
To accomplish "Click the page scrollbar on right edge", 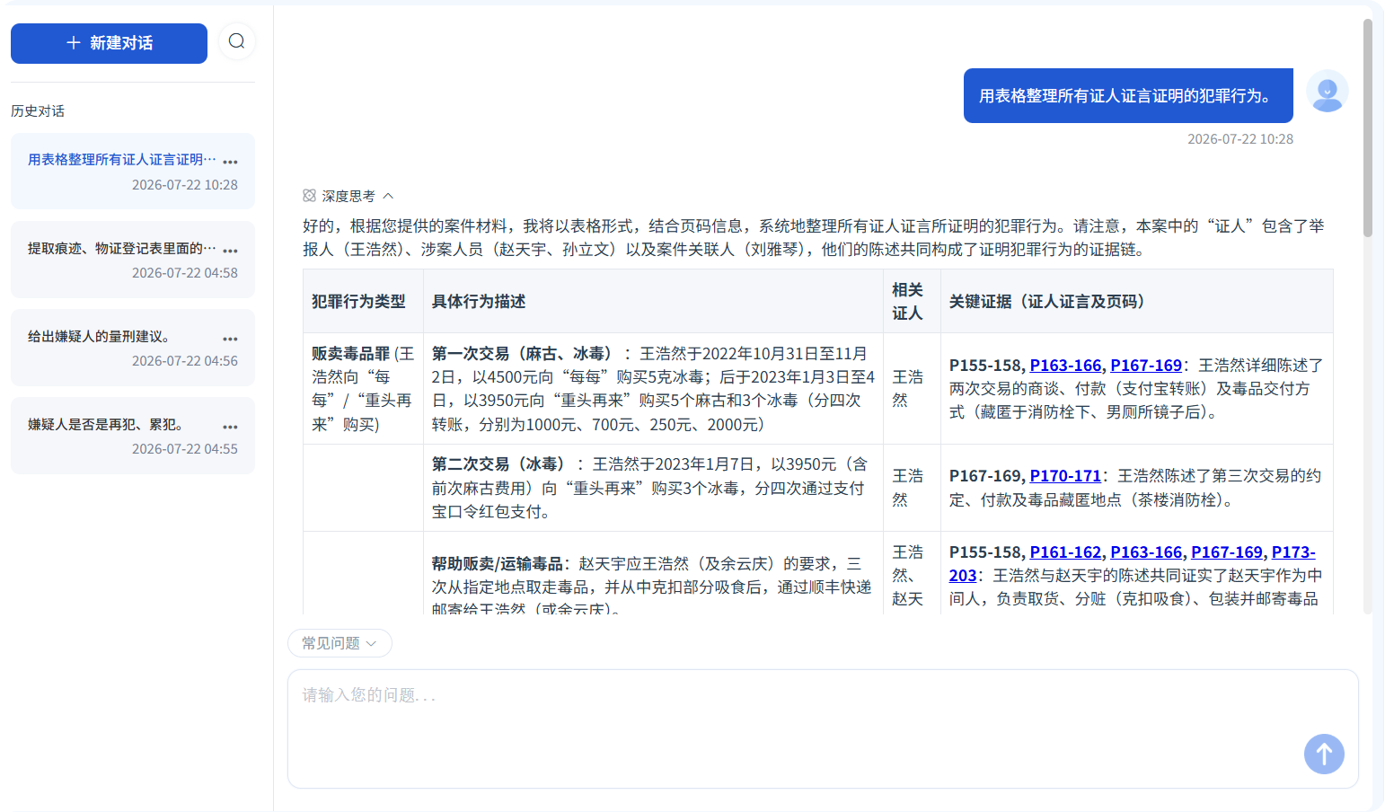I will [x=1368, y=128].
